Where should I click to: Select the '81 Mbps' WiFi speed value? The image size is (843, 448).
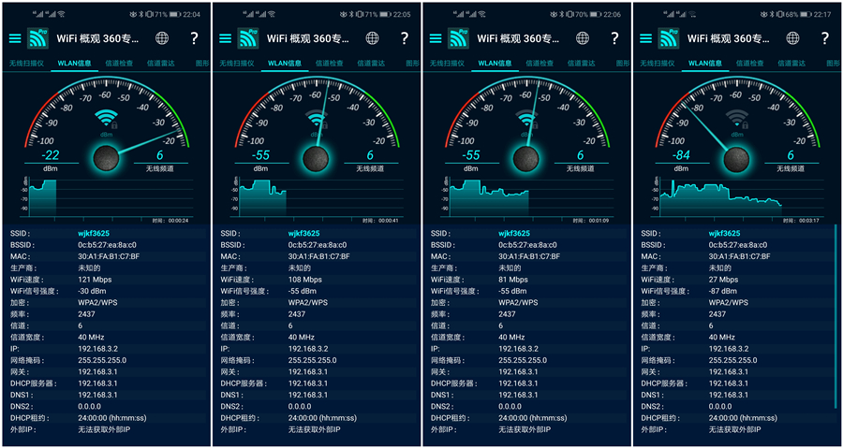point(513,280)
